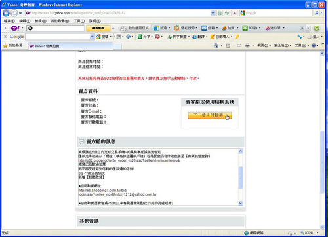Open the 安全性(S) command bar dropdown
The height and width of the screenshot is (237, 328).
283,45
